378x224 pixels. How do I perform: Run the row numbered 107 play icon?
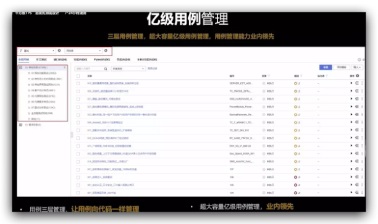coord(351,169)
